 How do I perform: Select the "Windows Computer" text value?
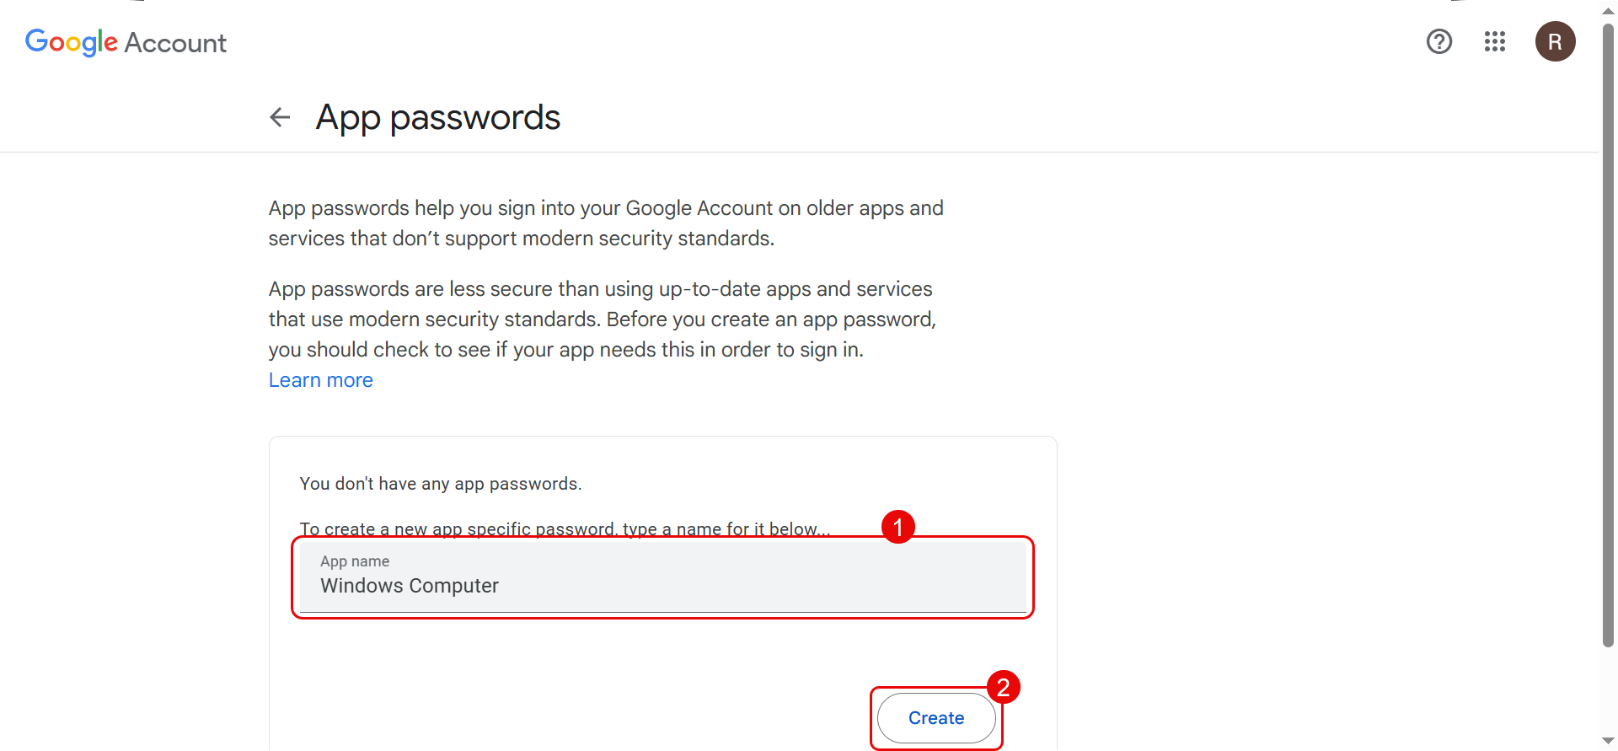point(409,585)
